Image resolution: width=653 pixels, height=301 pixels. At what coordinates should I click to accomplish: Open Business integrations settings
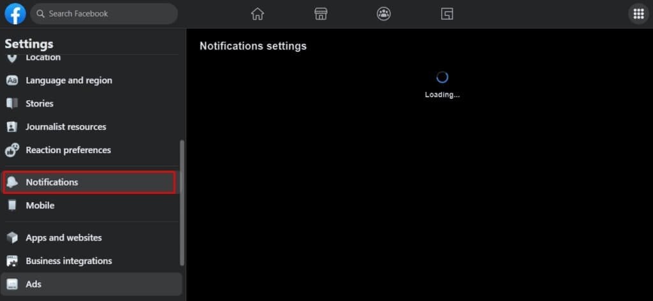(91, 261)
